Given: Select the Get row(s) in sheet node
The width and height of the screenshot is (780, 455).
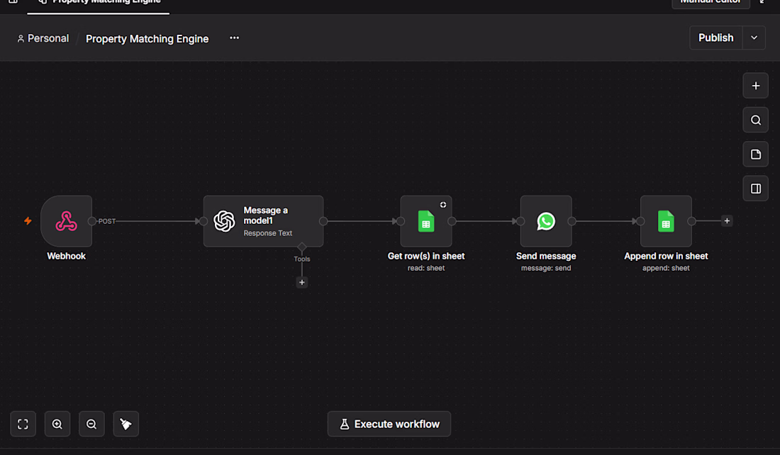Looking at the screenshot, I should point(426,221).
